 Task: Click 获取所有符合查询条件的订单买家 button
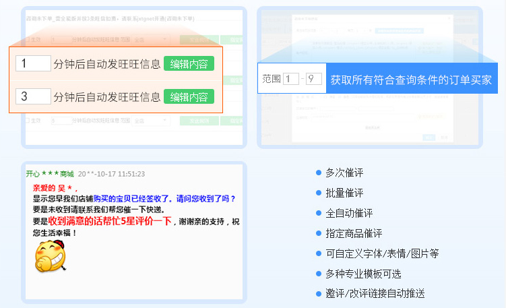click(412, 79)
